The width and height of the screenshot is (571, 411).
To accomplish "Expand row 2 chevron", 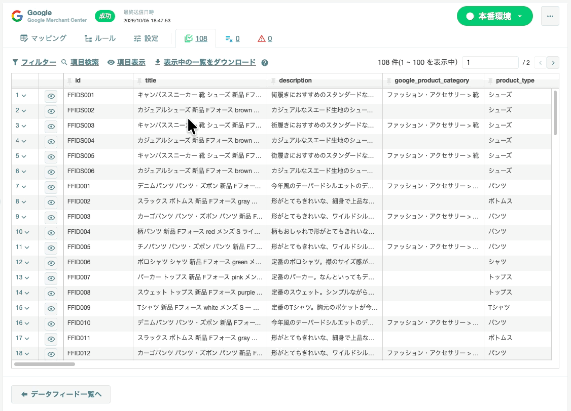I will pos(24,111).
